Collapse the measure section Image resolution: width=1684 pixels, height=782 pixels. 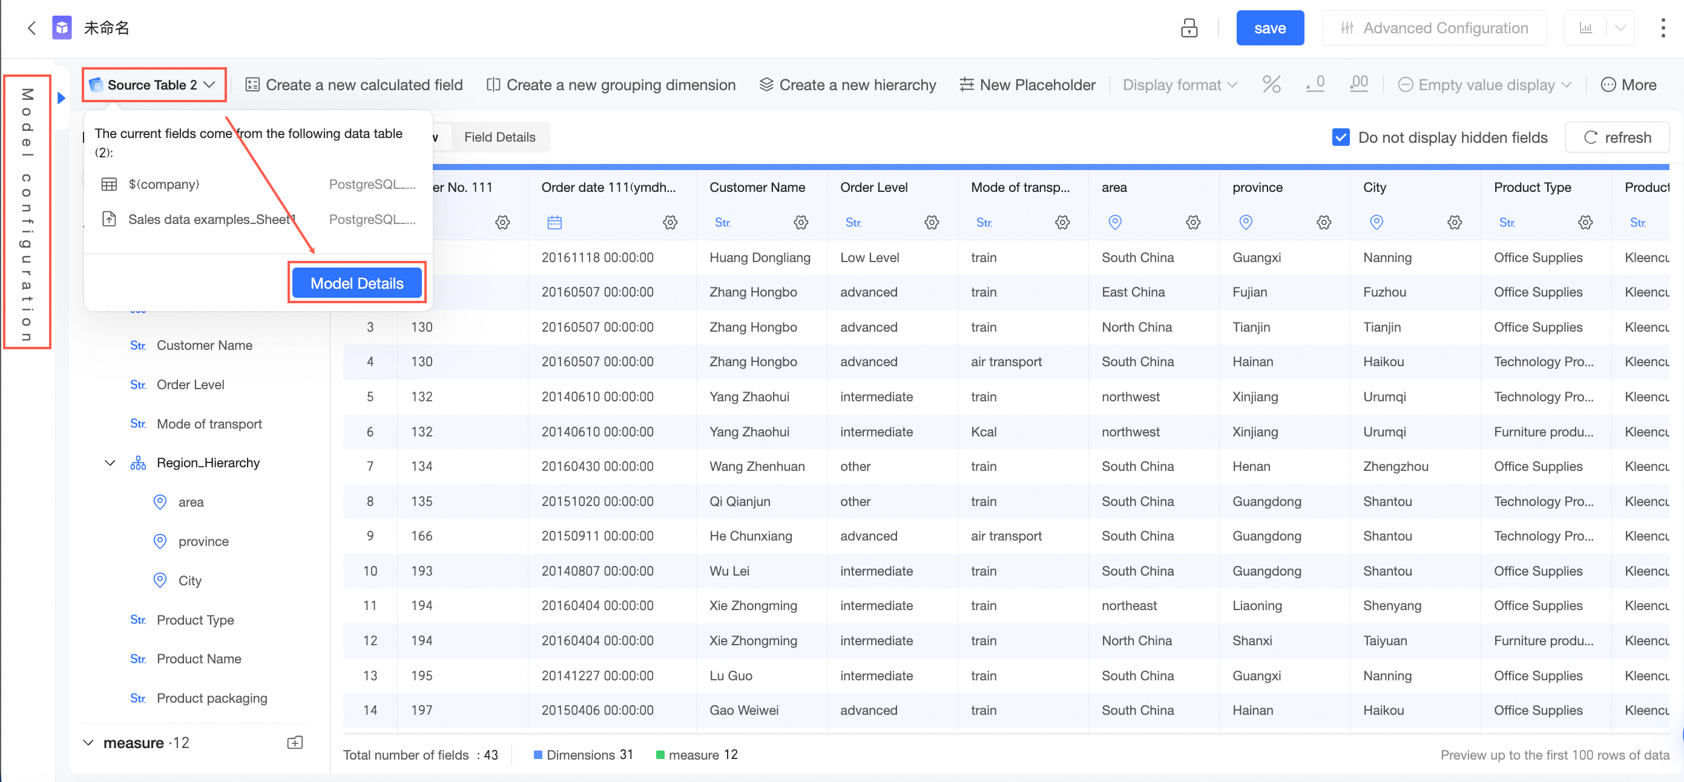pyautogui.click(x=88, y=742)
